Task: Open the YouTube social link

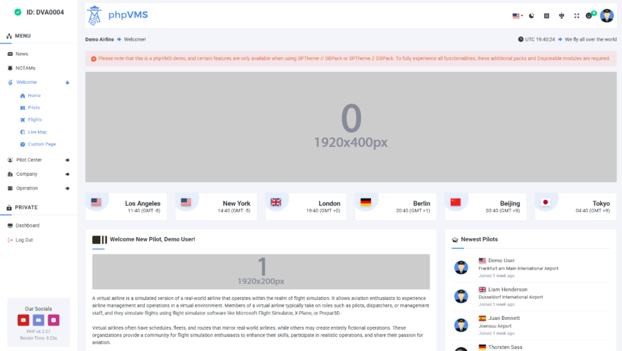Action: (x=23, y=320)
